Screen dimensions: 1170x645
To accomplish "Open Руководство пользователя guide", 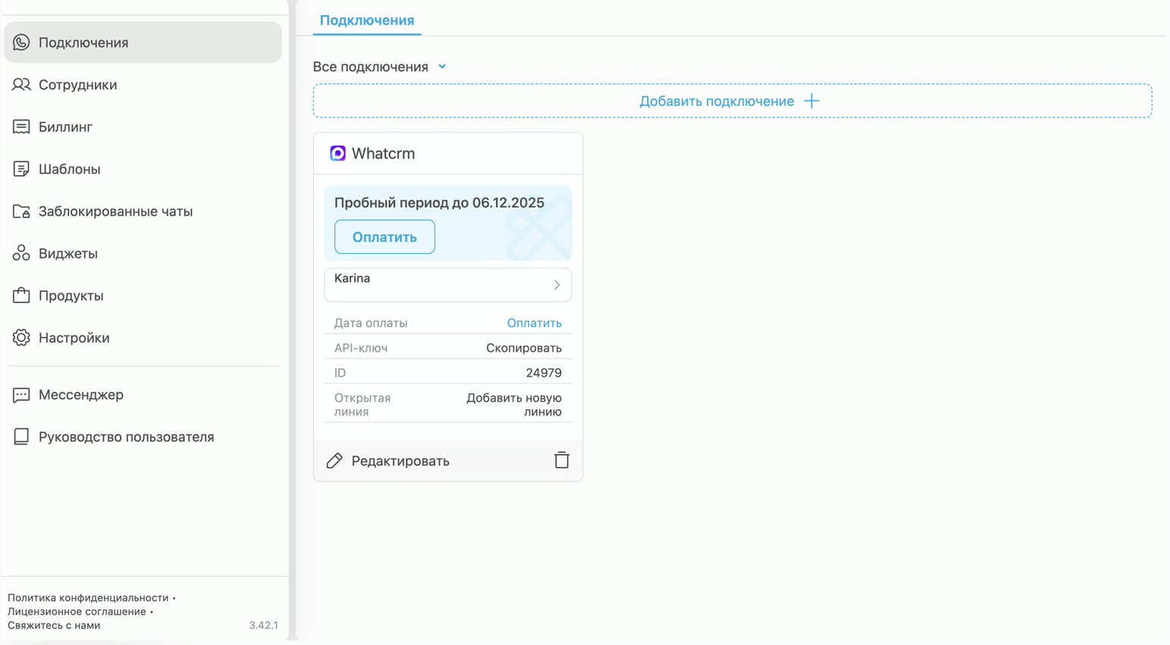I will [x=126, y=437].
